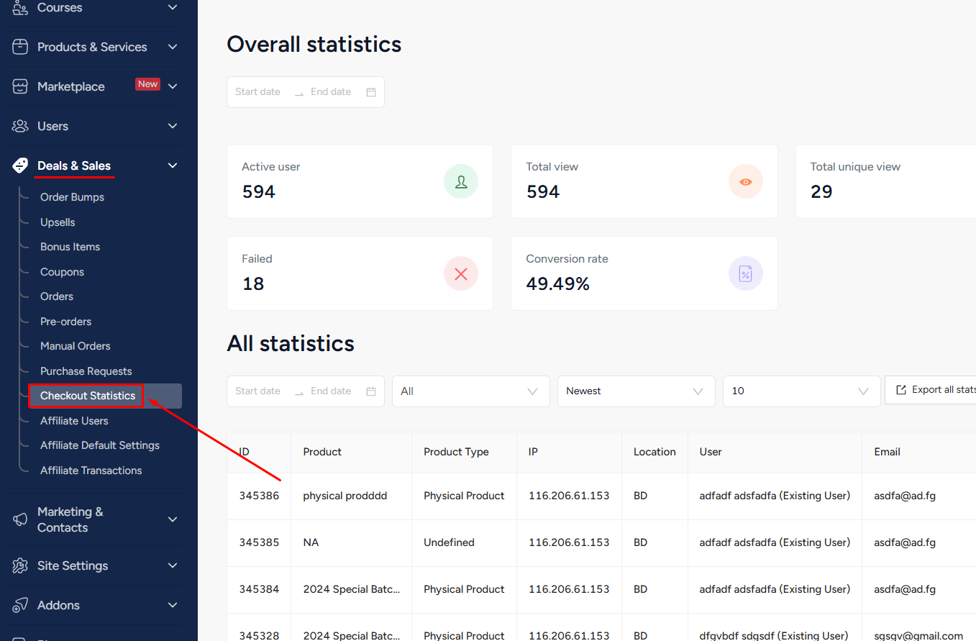
Task: Click the Location column header
Action: point(655,452)
